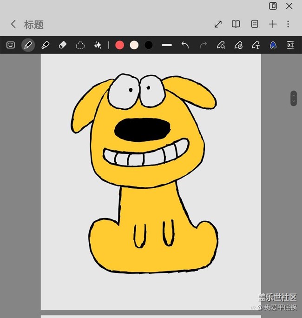Screen dimensions: 302x318
Task: Toggle the blue S Pen-only drawing mode
Action: coord(273,45)
